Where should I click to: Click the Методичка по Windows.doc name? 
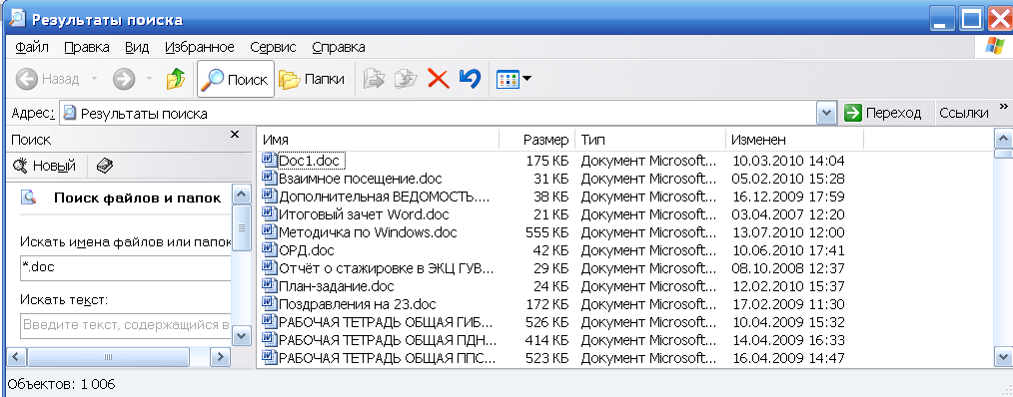pos(369,231)
